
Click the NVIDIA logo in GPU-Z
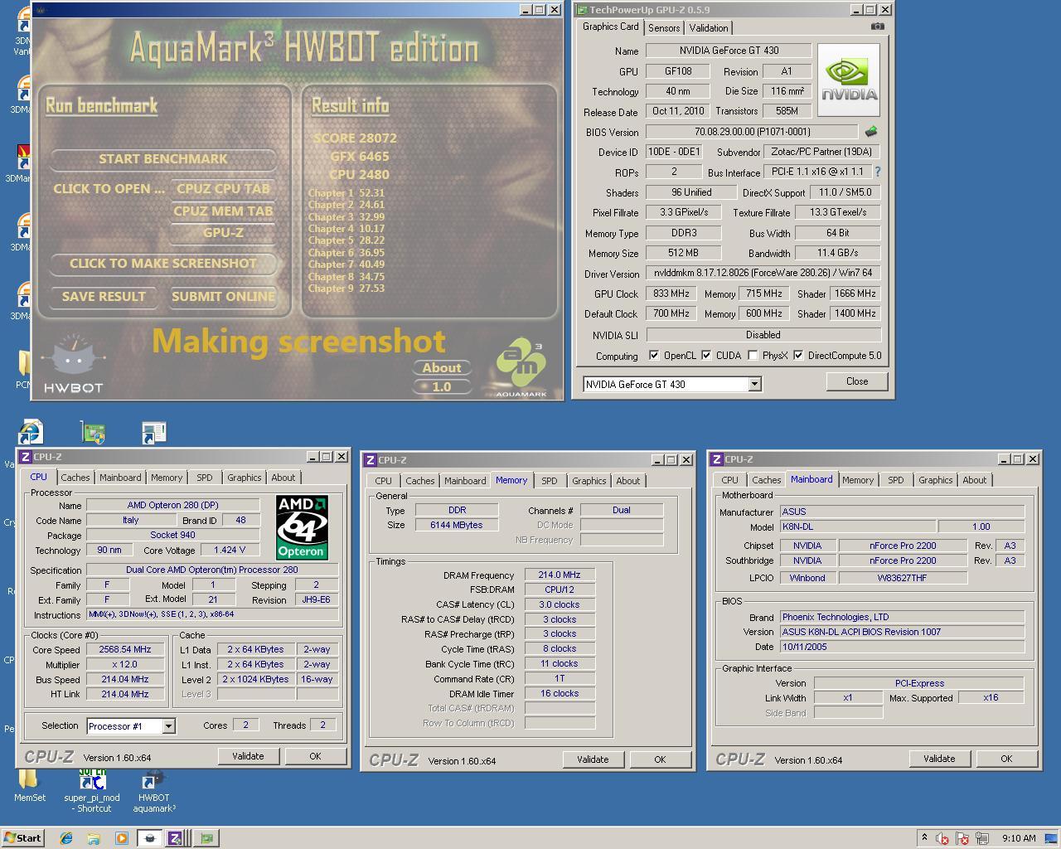[849, 80]
